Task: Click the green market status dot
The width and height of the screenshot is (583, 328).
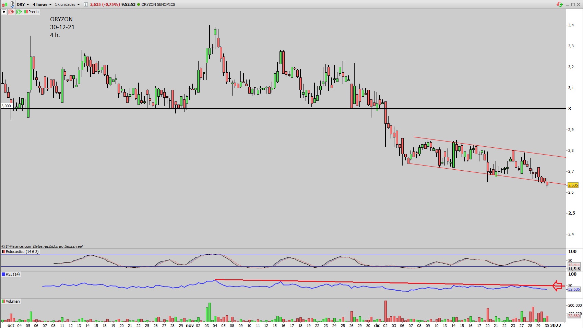Action: (x=139, y=4)
